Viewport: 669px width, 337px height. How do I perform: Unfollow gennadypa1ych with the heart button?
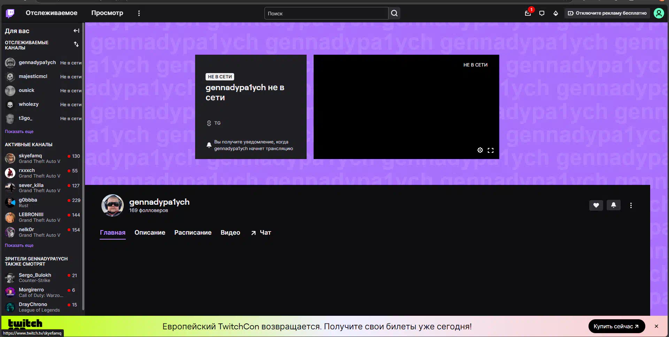point(596,205)
